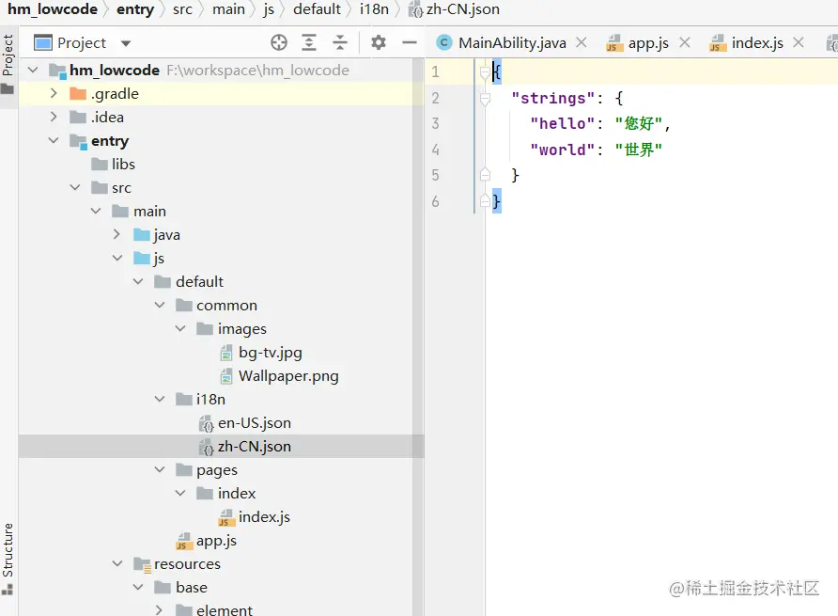Click the Wallpaper.png file icon

(226, 376)
